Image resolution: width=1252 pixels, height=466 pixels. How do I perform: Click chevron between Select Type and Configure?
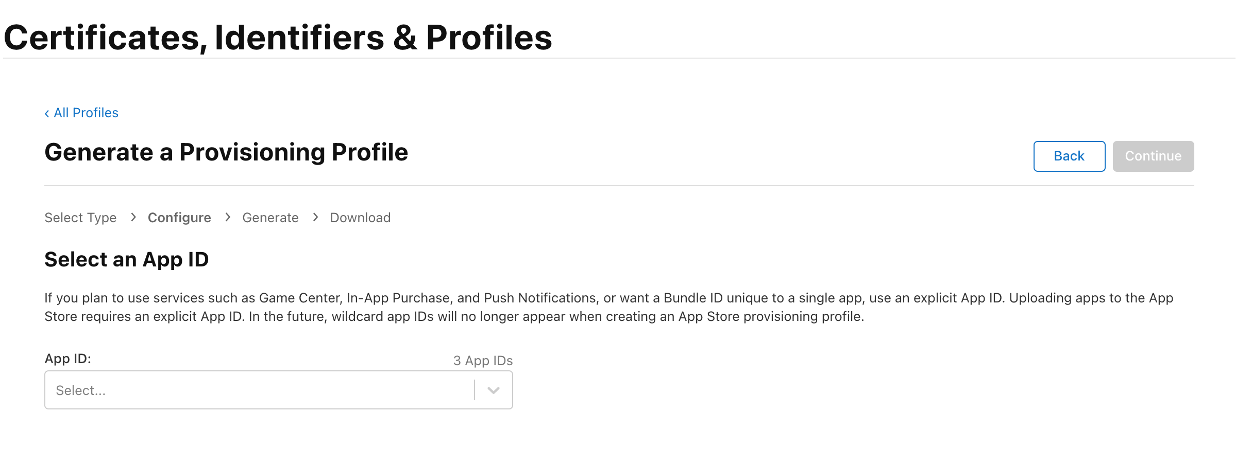[x=133, y=217]
